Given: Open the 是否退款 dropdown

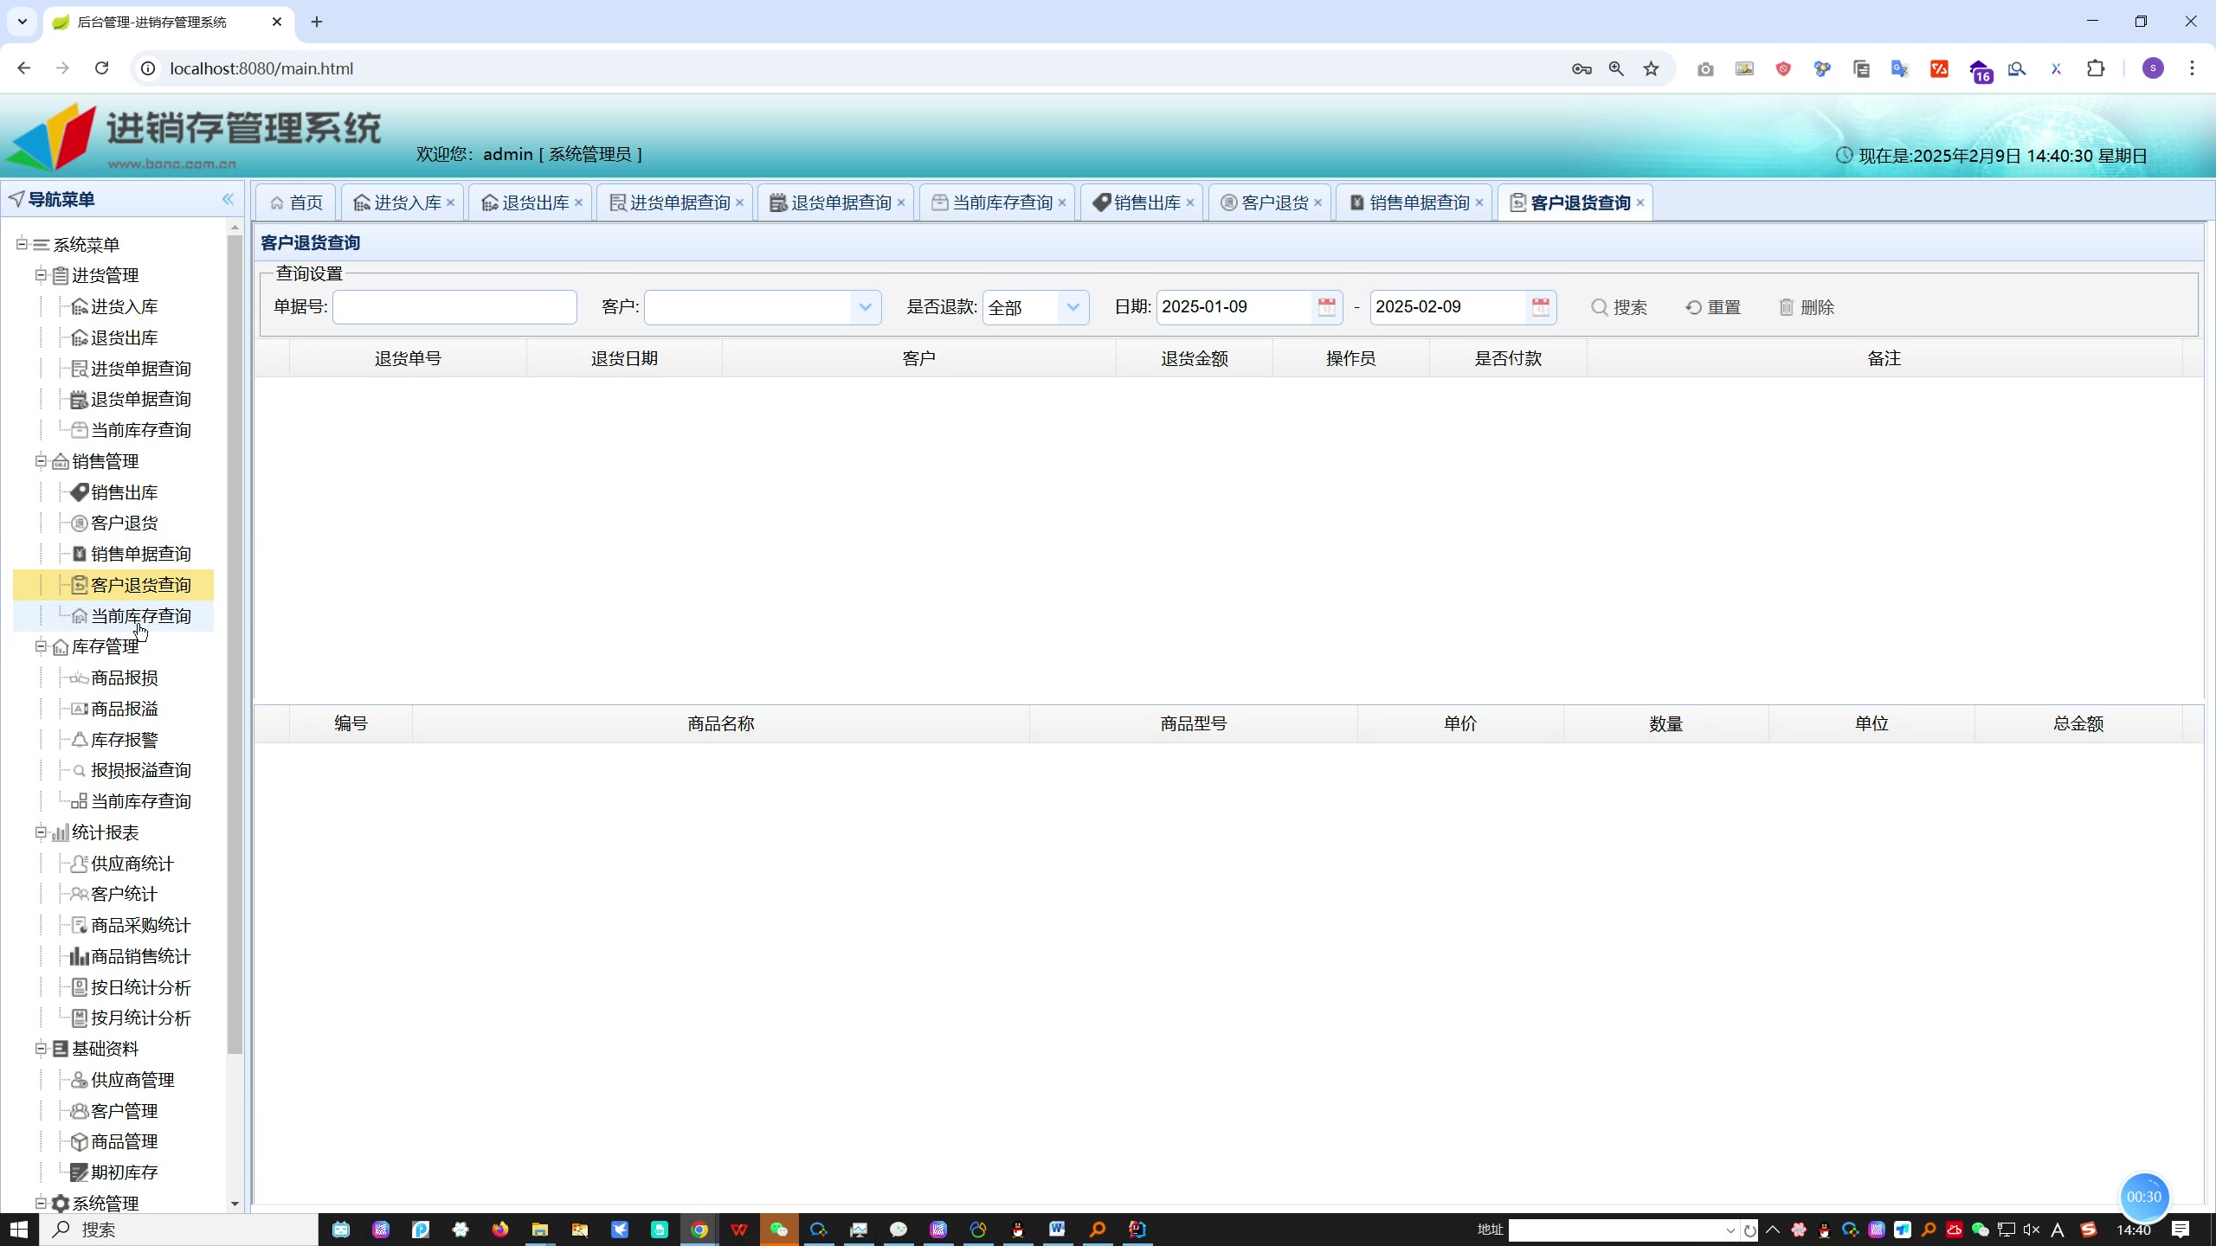Looking at the screenshot, I should (1073, 307).
